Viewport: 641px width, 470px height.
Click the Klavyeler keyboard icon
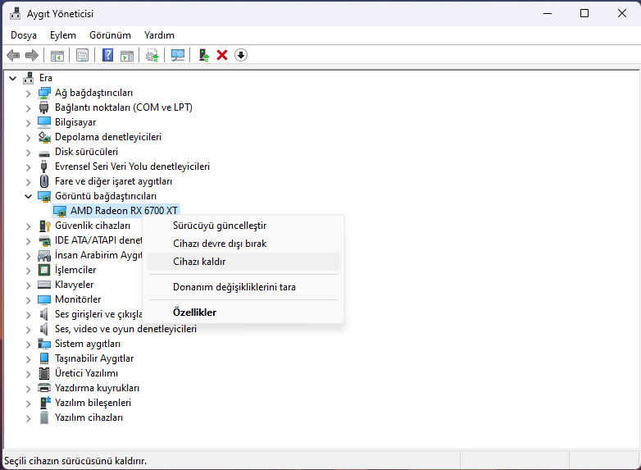[44, 285]
